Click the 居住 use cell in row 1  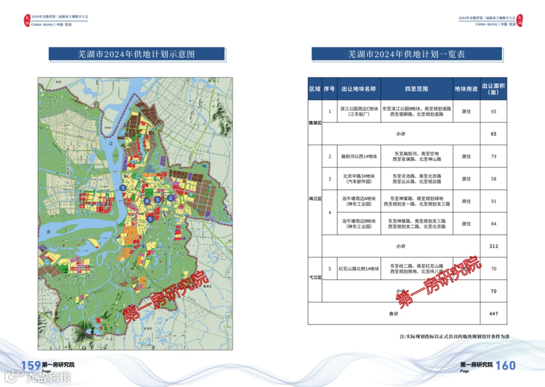tap(466, 112)
